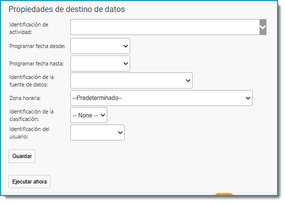Screen dimensions: 285x203
Task: Click the Identificación de la fuente de datos label
Action: [31, 81]
